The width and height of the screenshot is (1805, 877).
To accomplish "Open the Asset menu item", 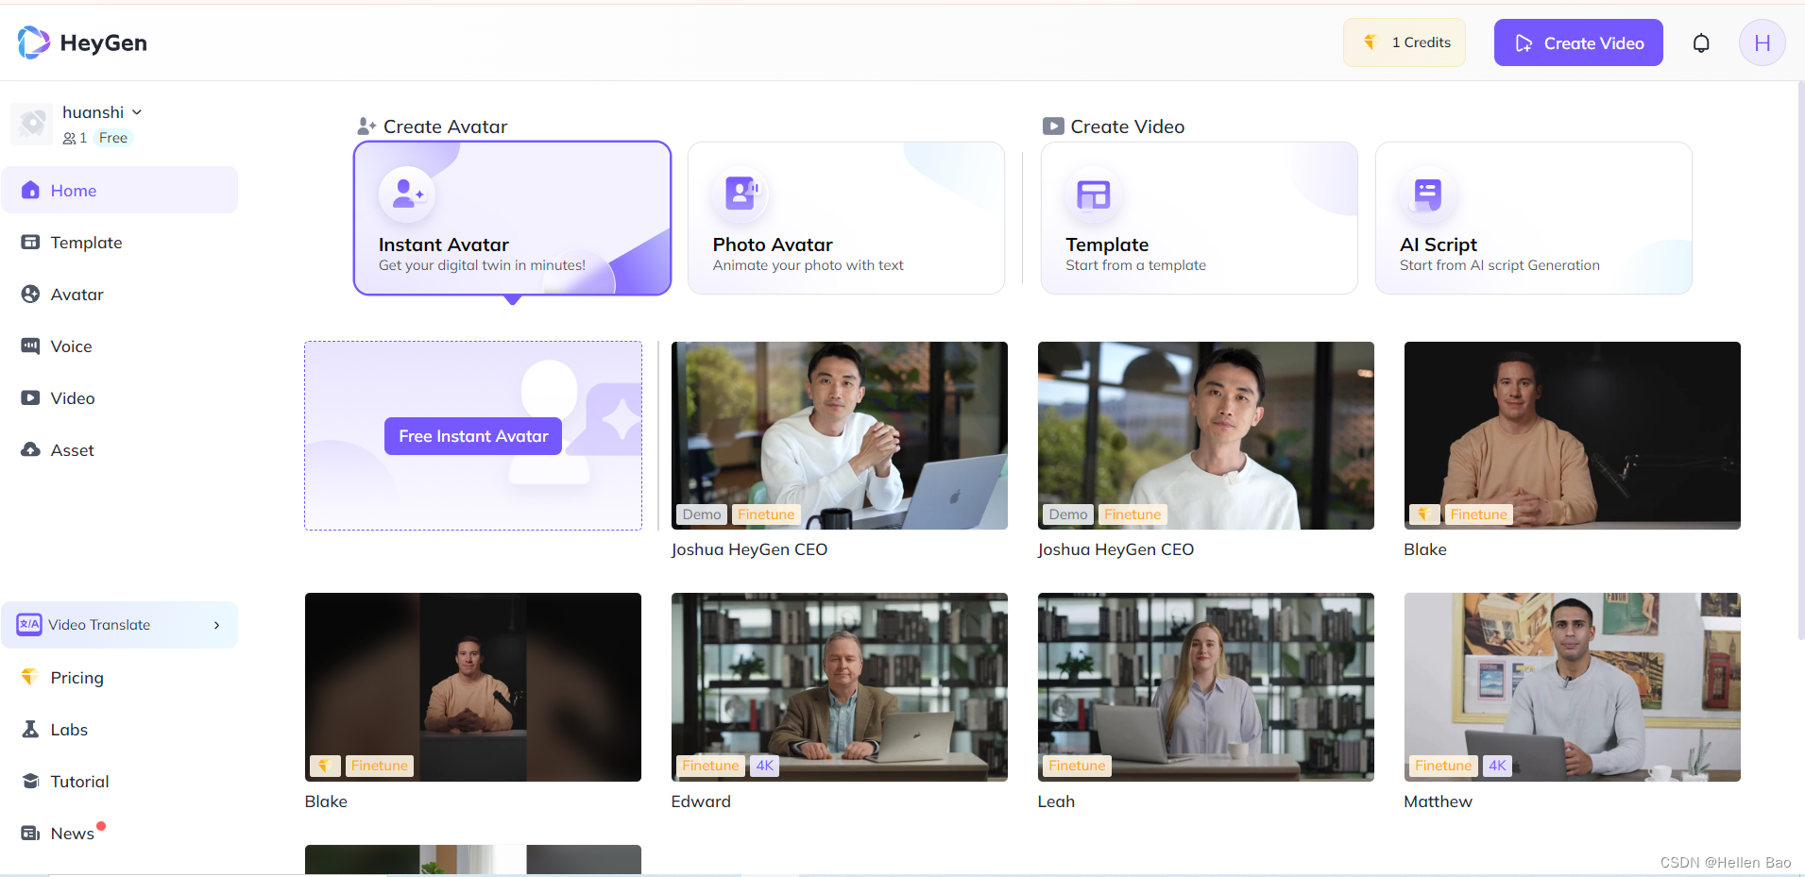I will [119, 449].
